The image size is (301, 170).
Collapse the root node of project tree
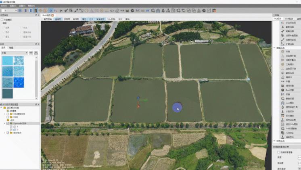(2, 108)
